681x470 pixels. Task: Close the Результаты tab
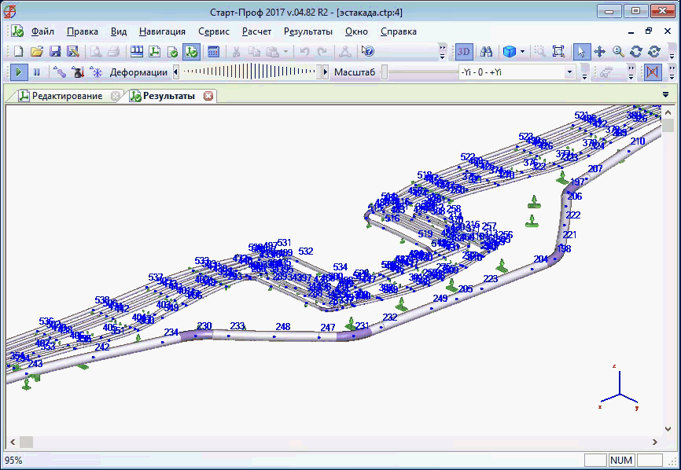[208, 96]
